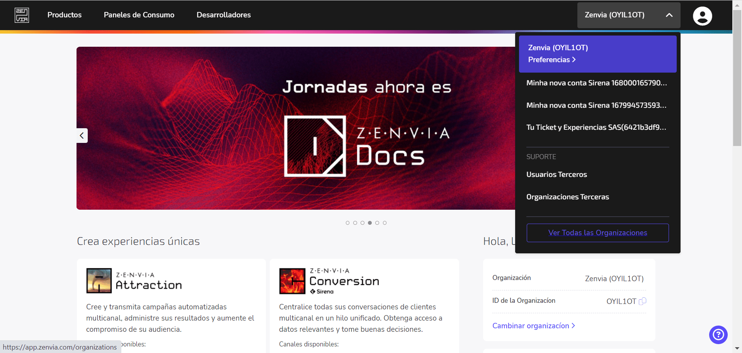Click the Zenvia Conversion product logo
742x353 pixels.
[292, 281]
